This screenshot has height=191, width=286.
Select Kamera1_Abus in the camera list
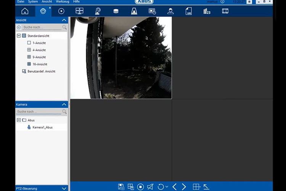point(42,127)
